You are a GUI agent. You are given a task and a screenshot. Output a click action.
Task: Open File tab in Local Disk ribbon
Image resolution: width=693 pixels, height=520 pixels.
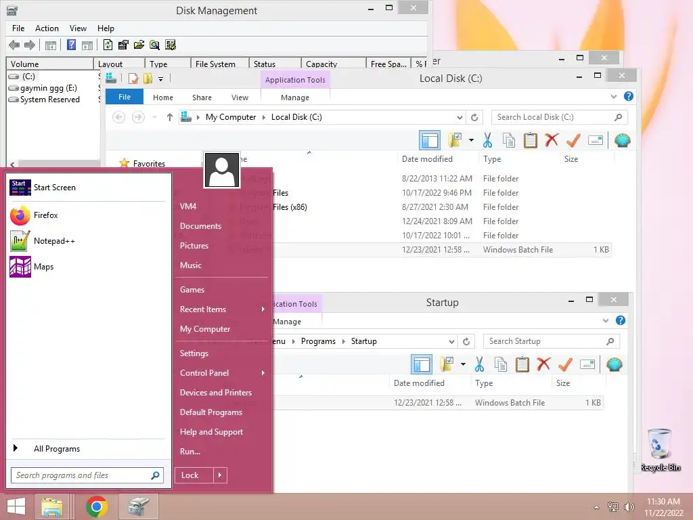[125, 97]
